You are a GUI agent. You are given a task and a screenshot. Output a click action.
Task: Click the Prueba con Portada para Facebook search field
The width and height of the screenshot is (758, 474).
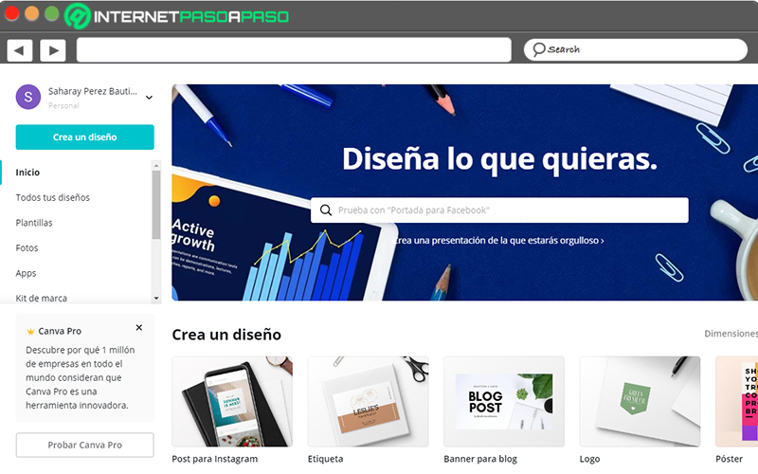499,210
